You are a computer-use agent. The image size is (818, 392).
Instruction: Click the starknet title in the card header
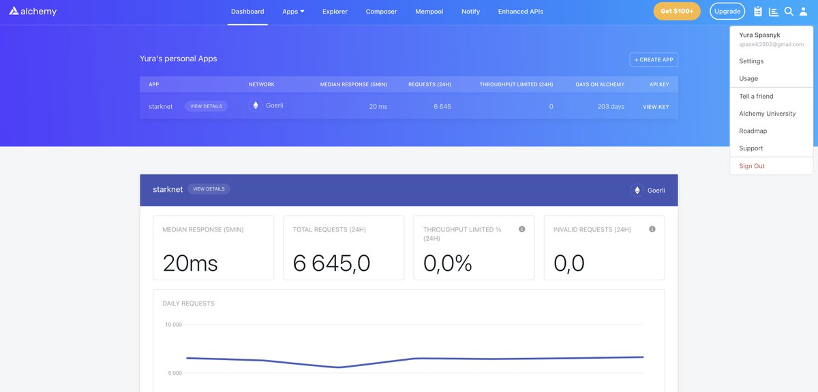tap(168, 189)
